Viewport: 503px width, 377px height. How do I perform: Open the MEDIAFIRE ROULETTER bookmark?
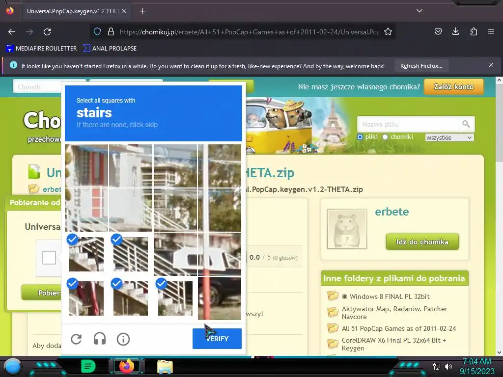[x=41, y=49]
